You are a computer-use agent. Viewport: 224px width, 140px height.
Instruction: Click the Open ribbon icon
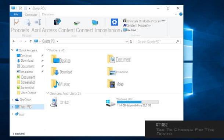28,22
